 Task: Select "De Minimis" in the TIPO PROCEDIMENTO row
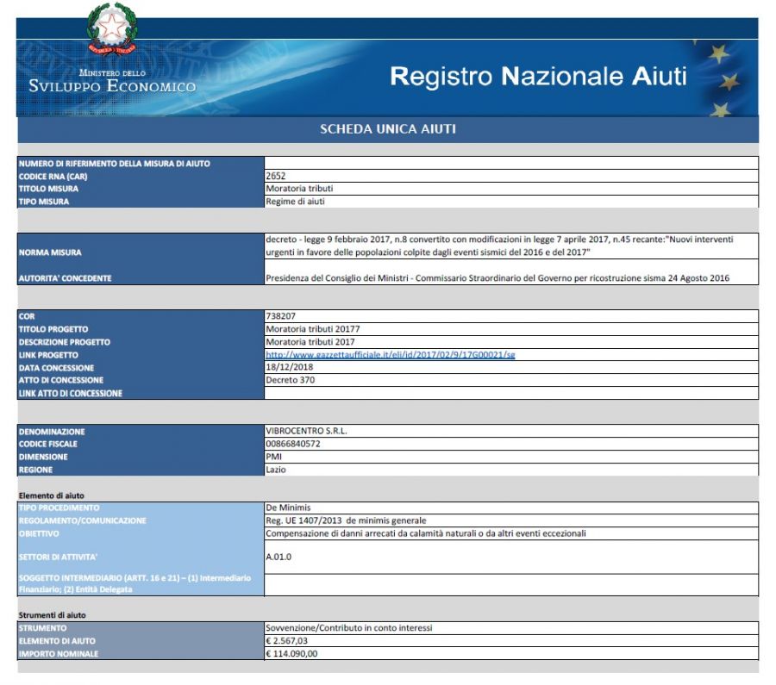click(x=288, y=508)
